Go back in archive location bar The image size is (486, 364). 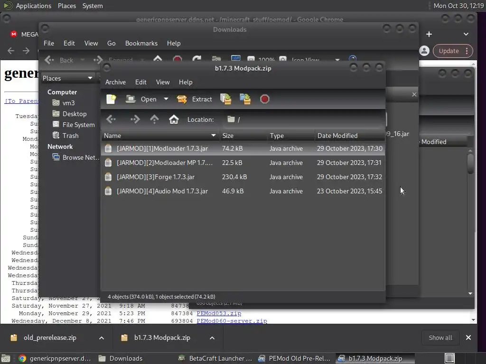pos(111,119)
